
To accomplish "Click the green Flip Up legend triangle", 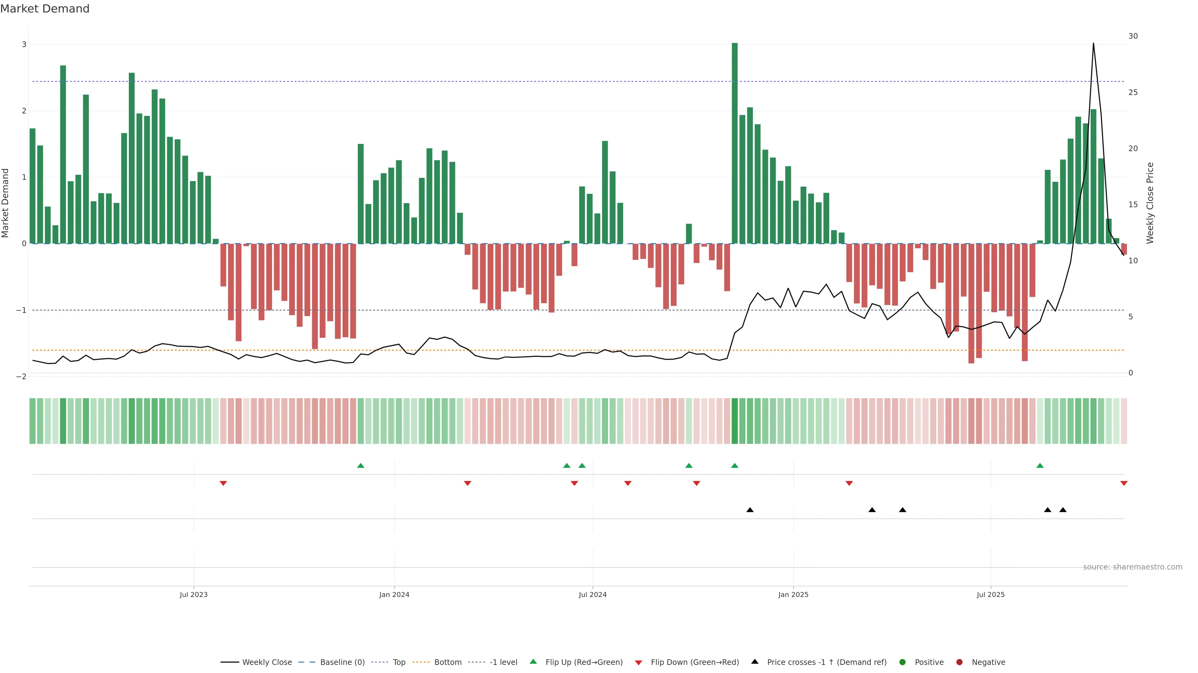I will point(533,661).
